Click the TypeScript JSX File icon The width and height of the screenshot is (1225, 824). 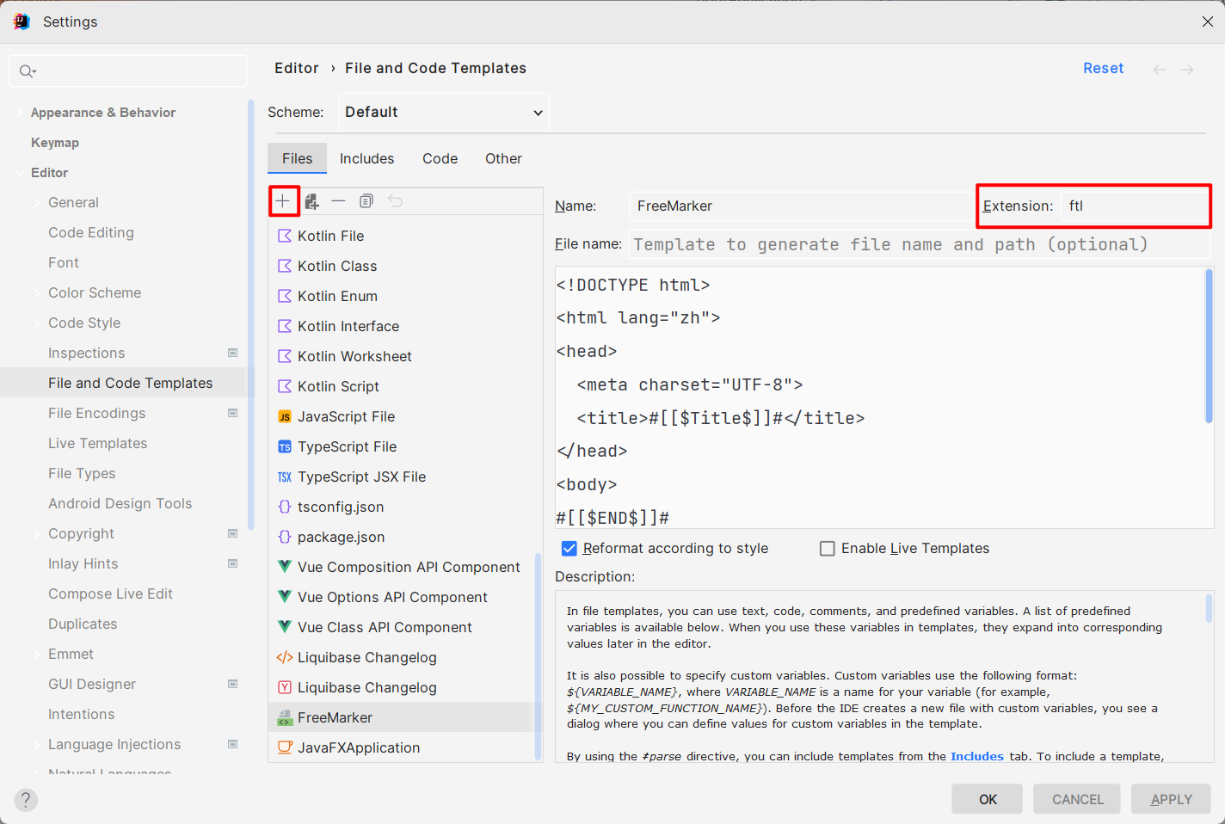point(285,477)
